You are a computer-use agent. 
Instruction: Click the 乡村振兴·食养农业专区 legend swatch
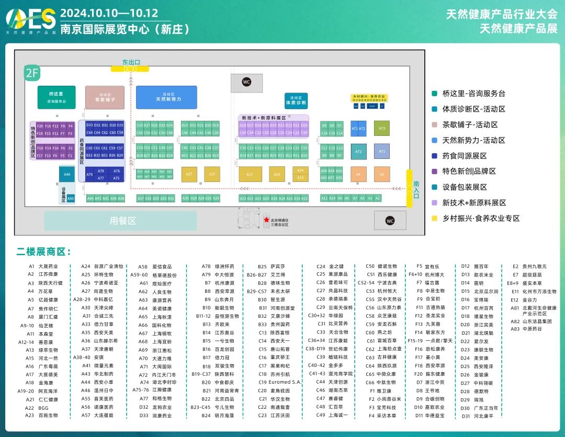(x=435, y=218)
